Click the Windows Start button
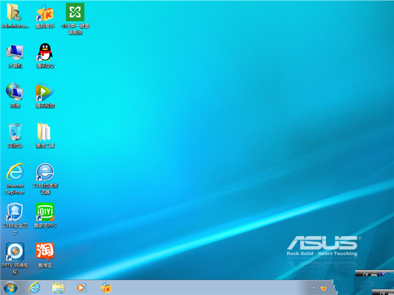The image size is (394, 295). 10,287
